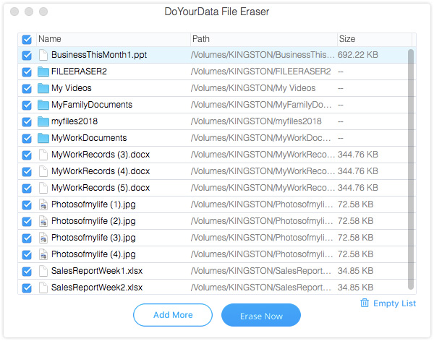
Task: Uncheck the BusinessThisMonth1.ppt checkbox
Action: coord(27,56)
